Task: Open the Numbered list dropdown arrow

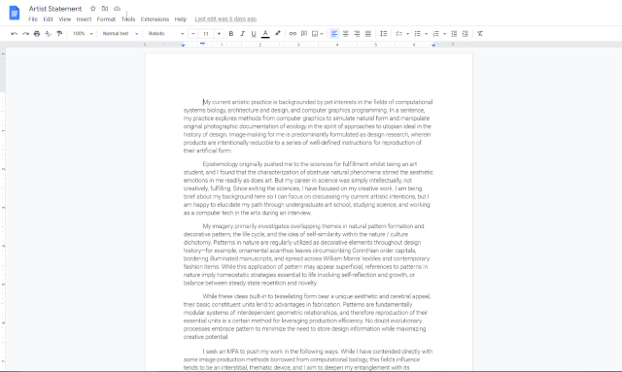Action: click(444, 34)
